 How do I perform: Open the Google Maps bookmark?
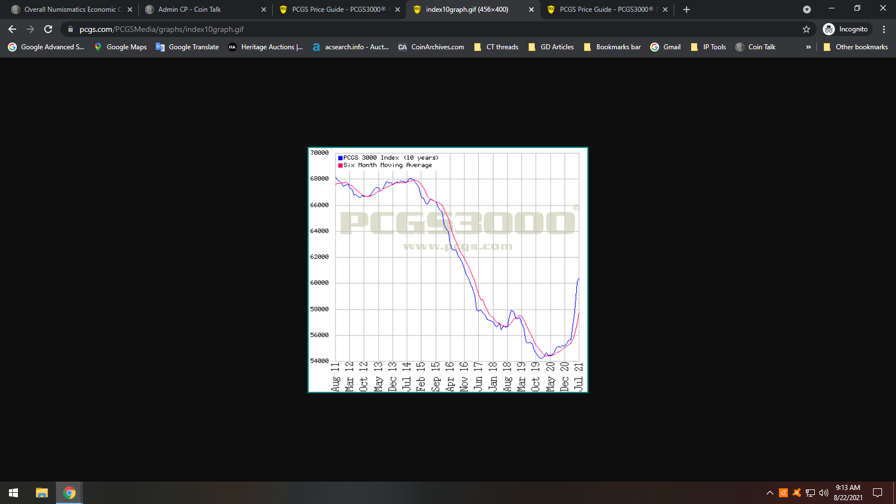pos(120,47)
